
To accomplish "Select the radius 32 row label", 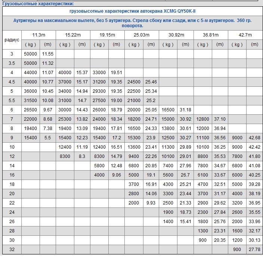I will point(12,250).
